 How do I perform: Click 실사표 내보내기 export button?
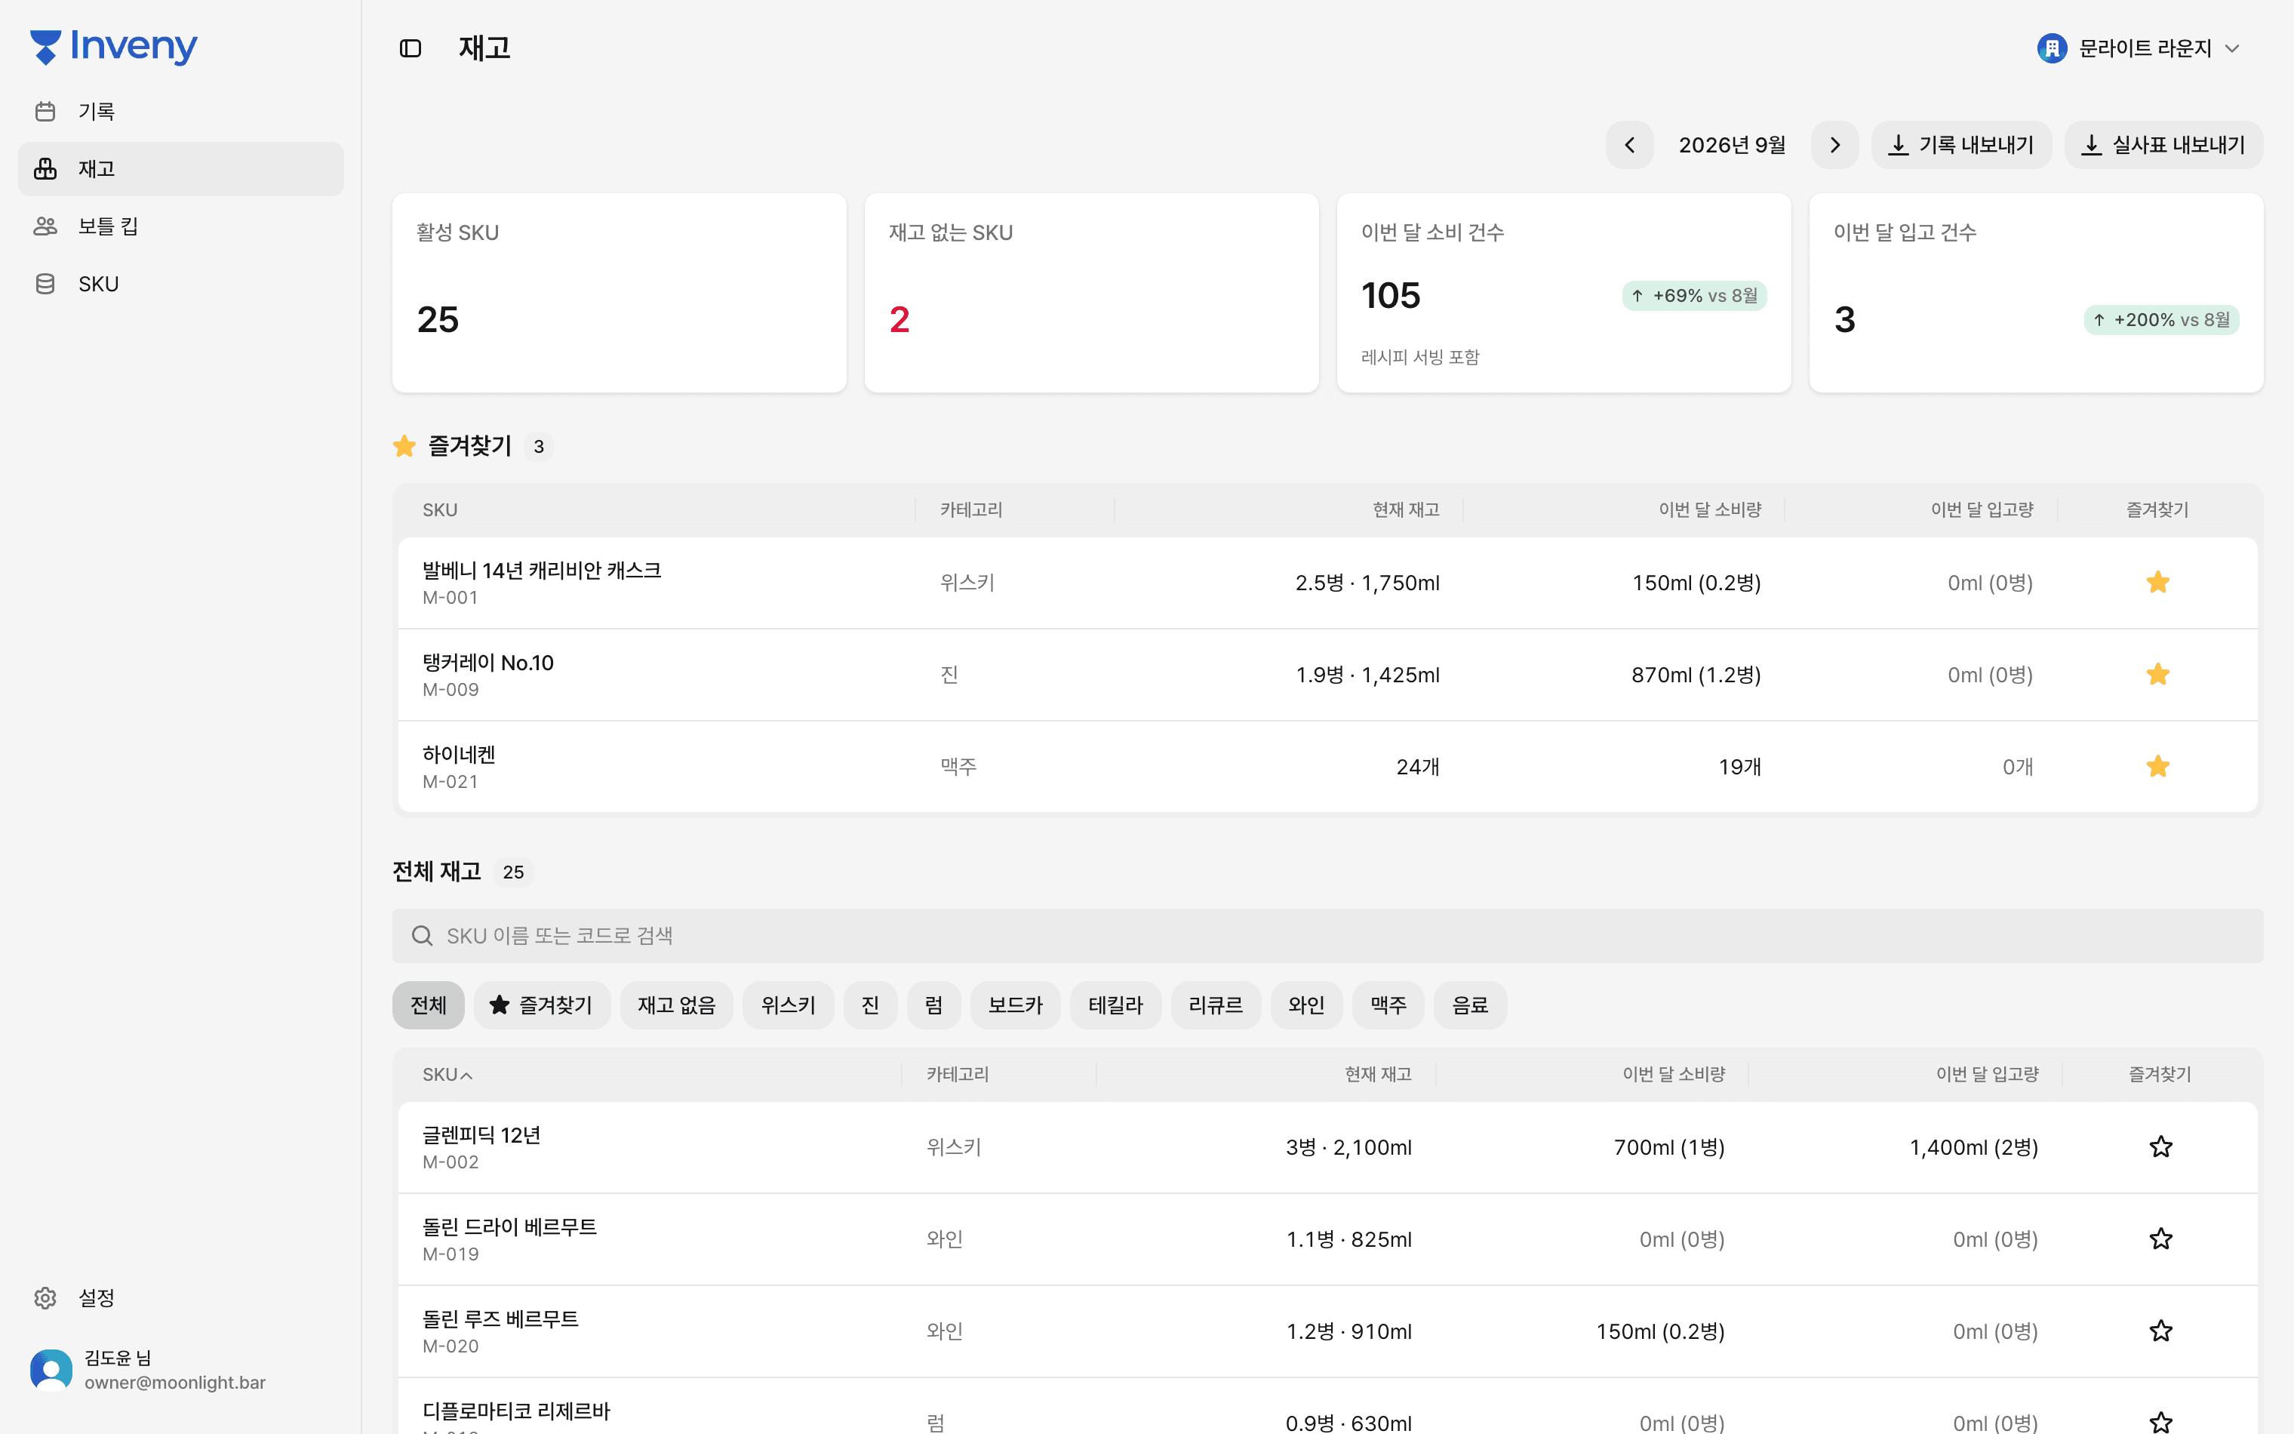coord(2163,145)
